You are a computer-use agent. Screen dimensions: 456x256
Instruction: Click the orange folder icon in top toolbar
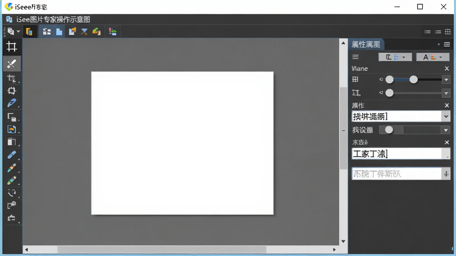[x=29, y=32]
